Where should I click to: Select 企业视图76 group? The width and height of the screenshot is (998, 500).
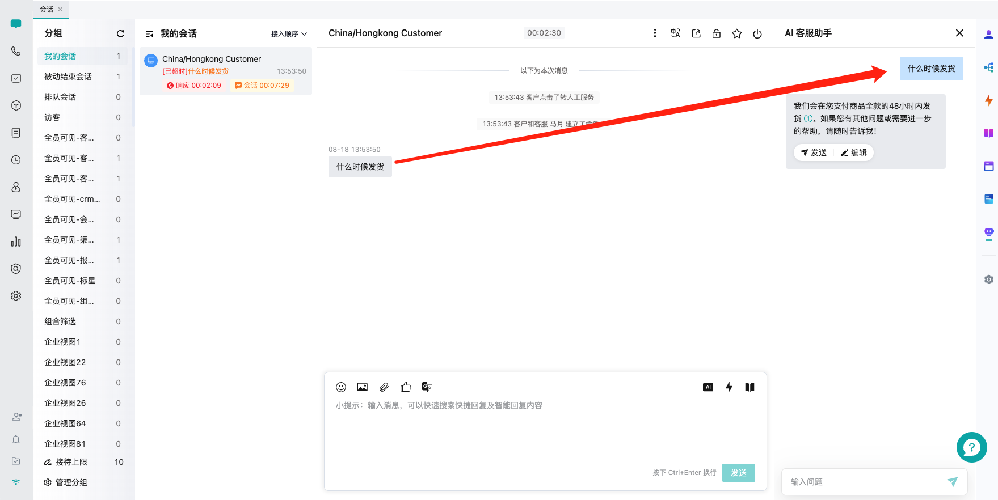click(83, 383)
